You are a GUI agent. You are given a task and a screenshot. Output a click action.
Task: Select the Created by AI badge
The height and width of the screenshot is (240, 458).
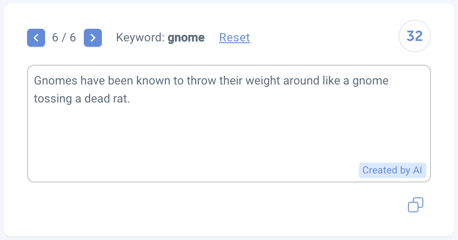(392, 170)
